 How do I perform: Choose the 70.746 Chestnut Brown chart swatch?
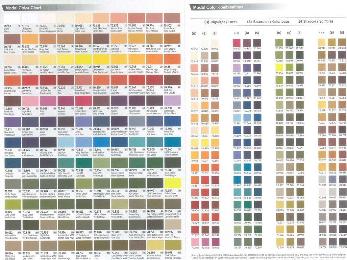tap(101, 39)
